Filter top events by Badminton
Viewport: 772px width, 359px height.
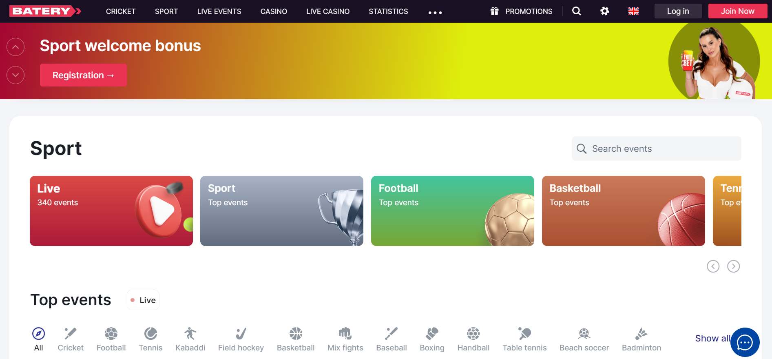coord(641,339)
